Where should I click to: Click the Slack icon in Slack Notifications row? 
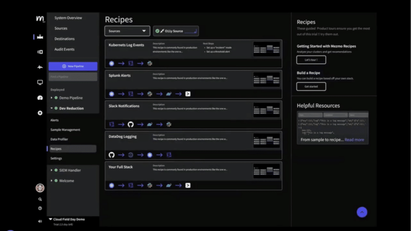[x=169, y=124]
